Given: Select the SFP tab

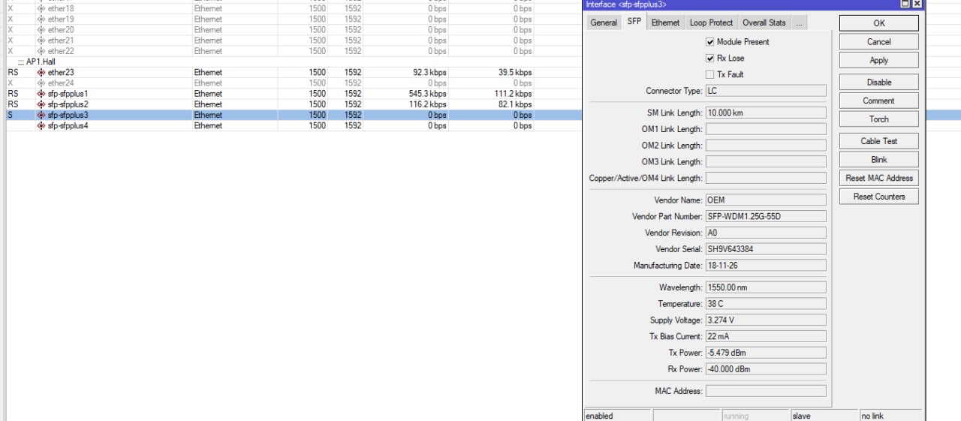Looking at the screenshot, I should tap(634, 23).
